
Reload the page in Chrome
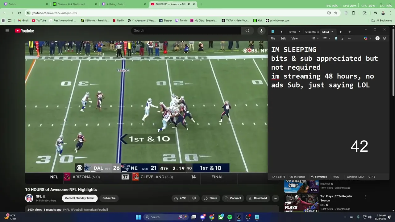click(x=19, y=13)
